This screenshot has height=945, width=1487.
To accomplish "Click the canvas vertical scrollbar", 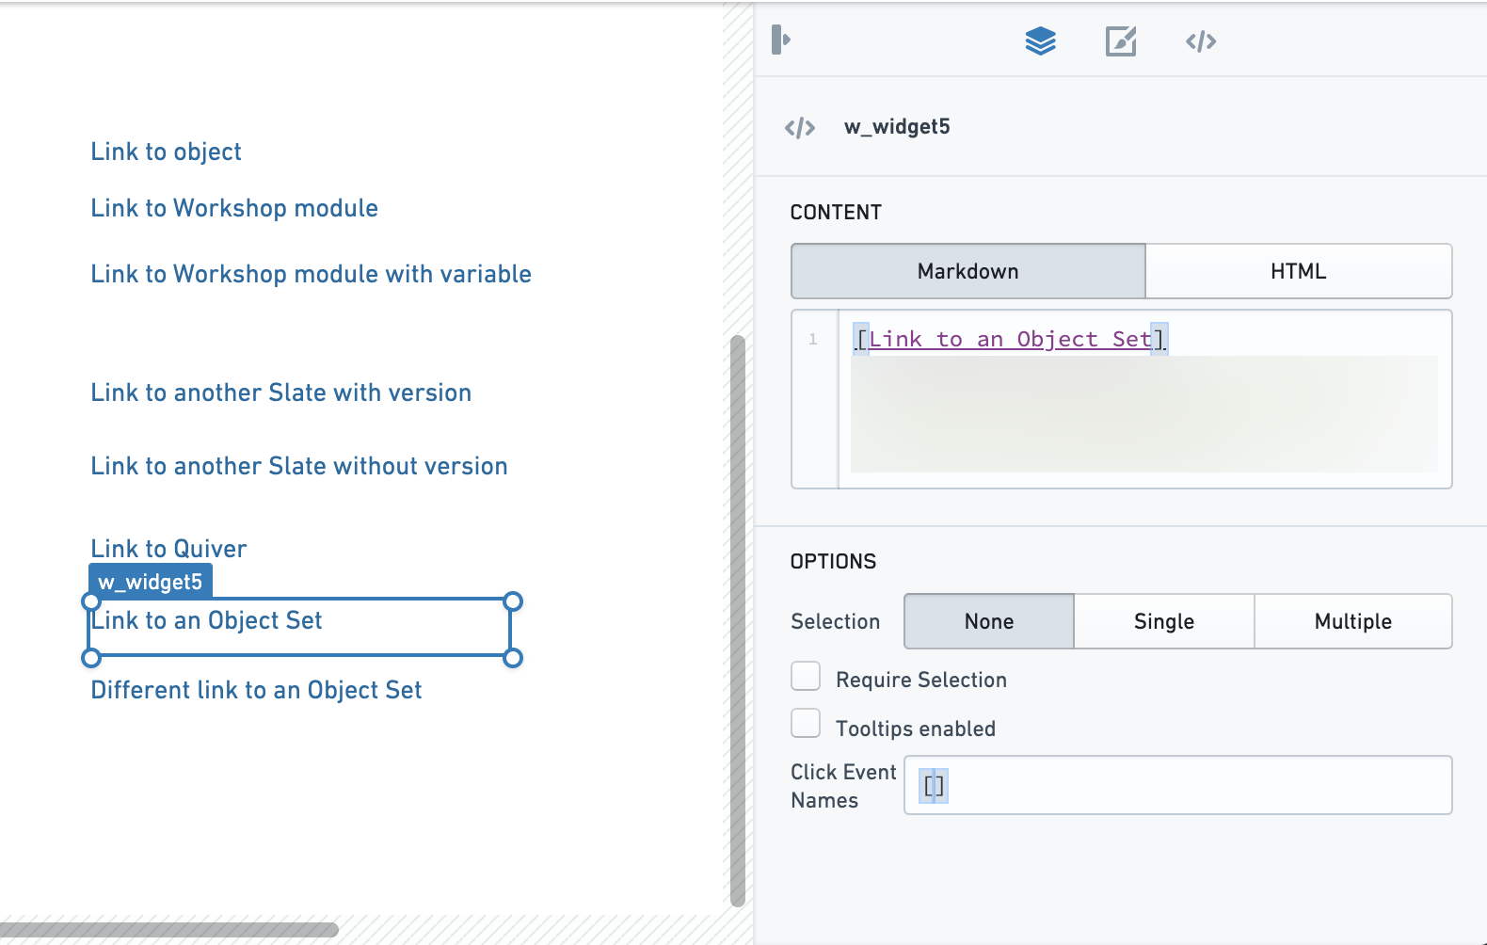I will pyautogui.click(x=738, y=621).
